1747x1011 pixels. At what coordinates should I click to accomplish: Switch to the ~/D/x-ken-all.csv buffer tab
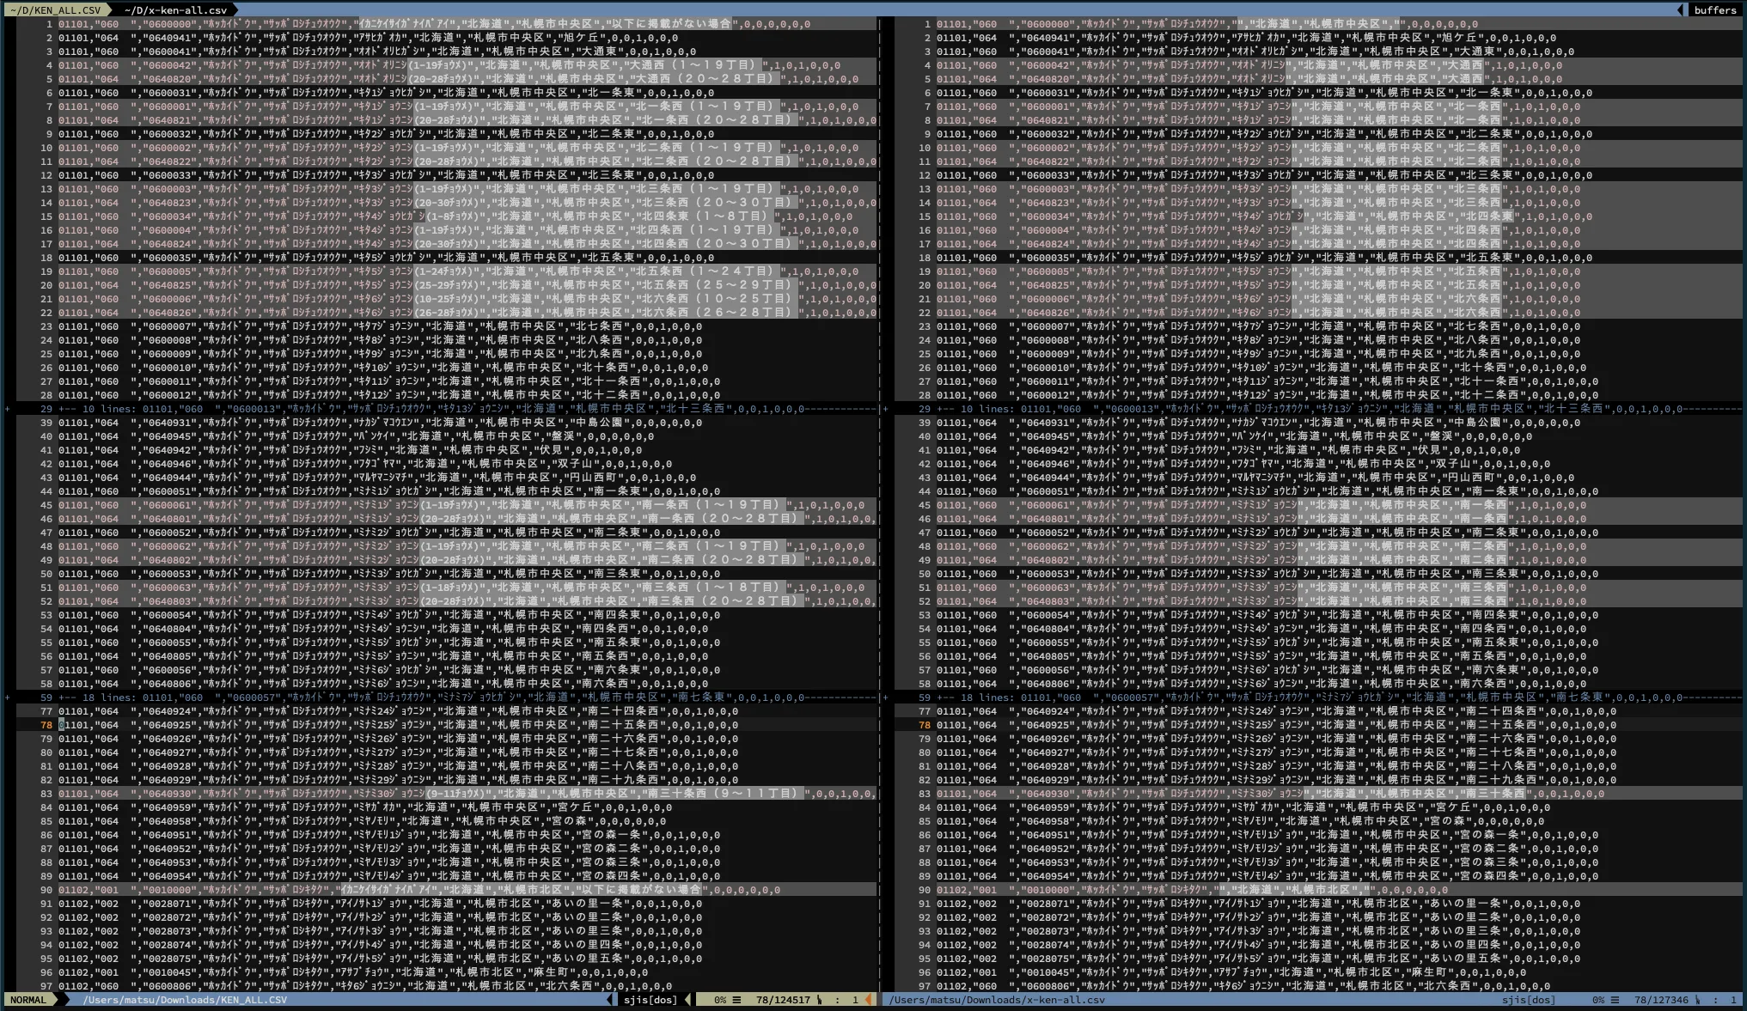click(175, 9)
